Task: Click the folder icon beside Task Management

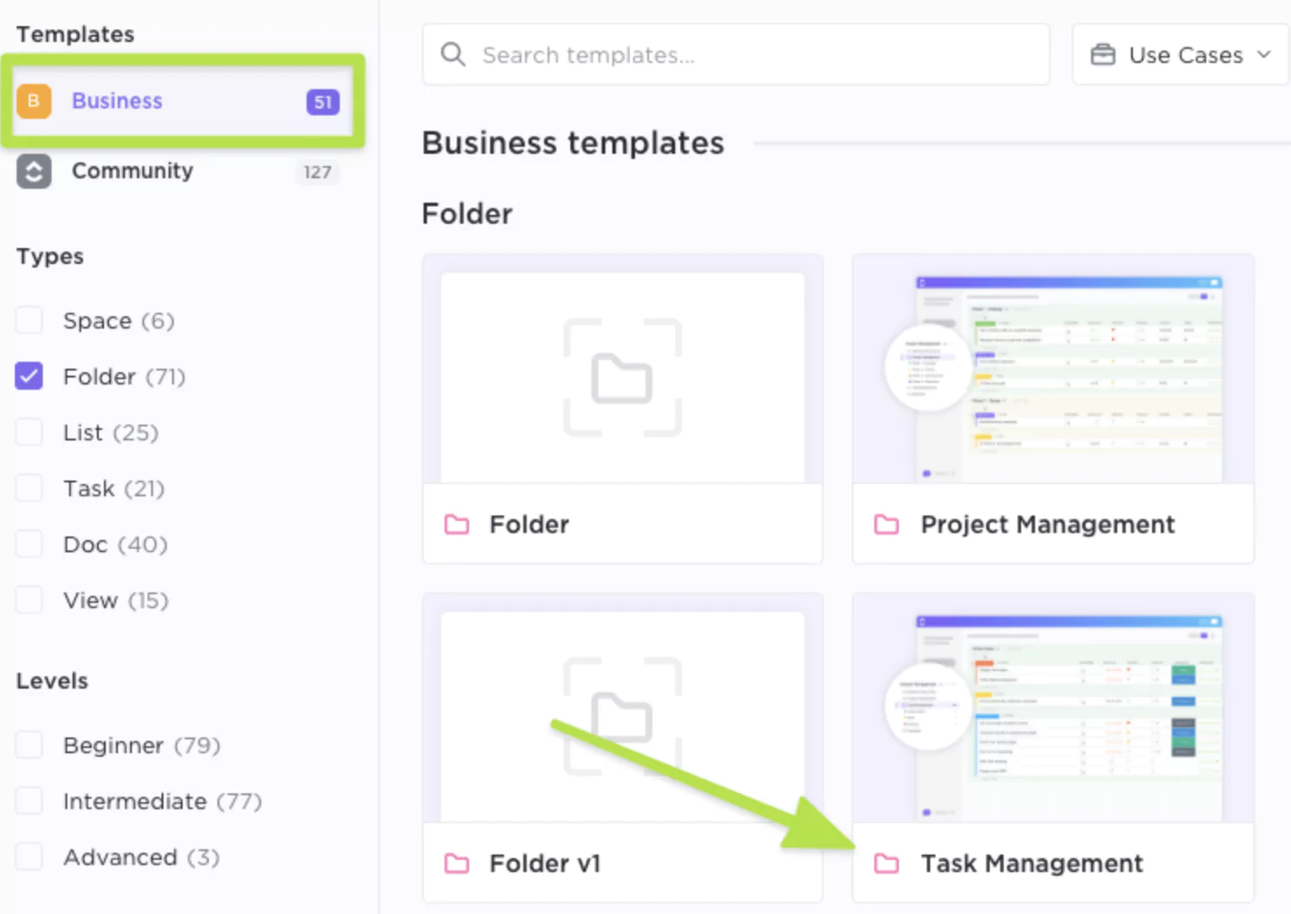Action: tap(886, 863)
